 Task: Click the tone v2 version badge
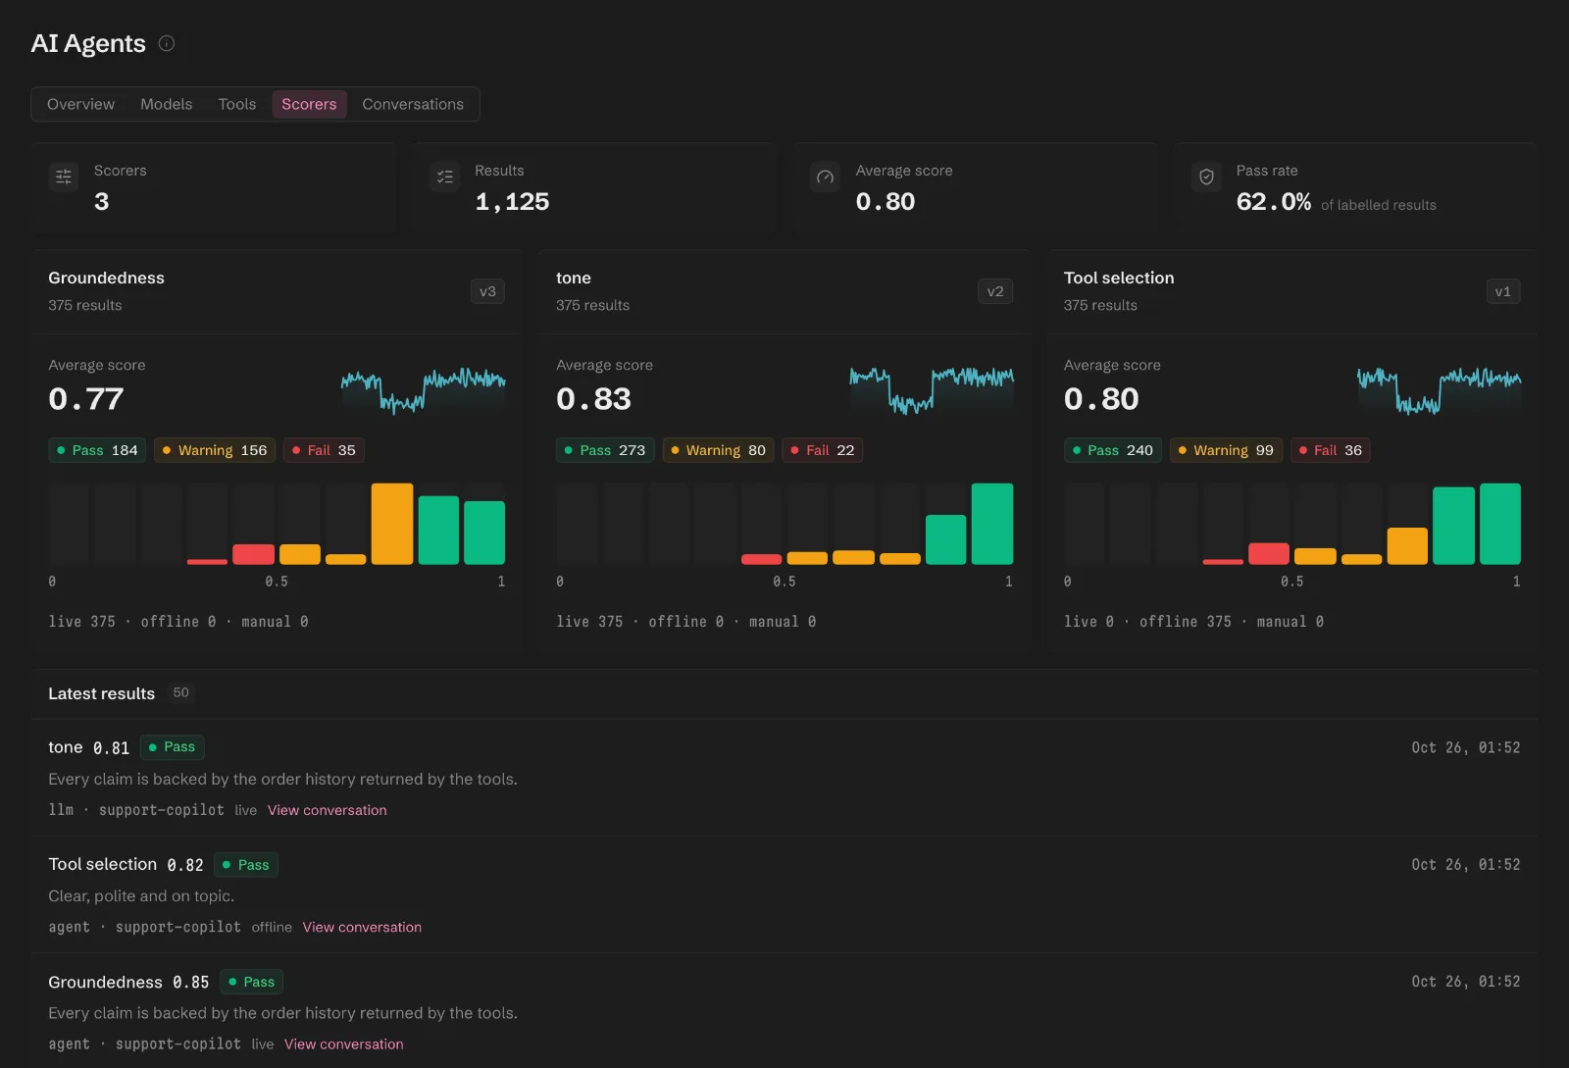[995, 291]
